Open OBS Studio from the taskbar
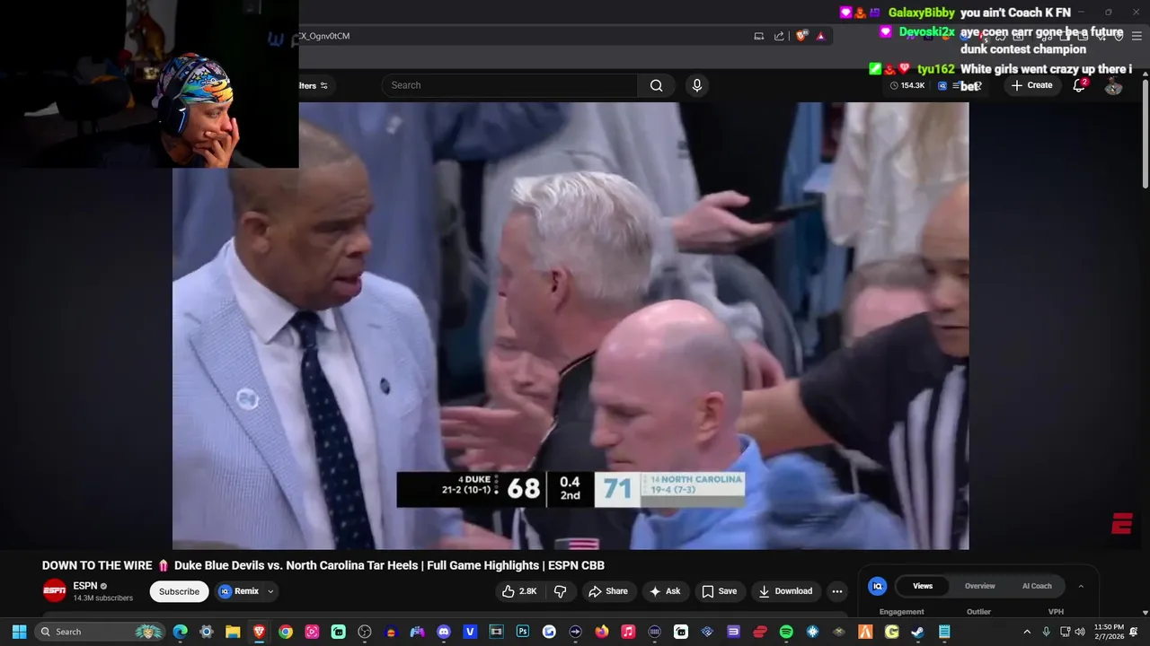The width and height of the screenshot is (1150, 646). tap(364, 632)
